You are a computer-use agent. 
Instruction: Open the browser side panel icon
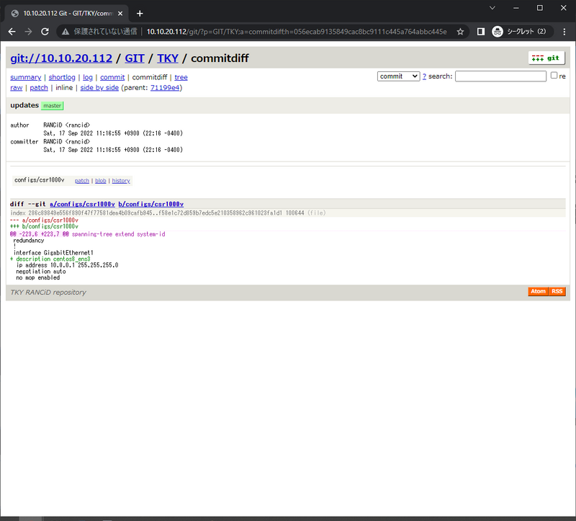click(481, 32)
